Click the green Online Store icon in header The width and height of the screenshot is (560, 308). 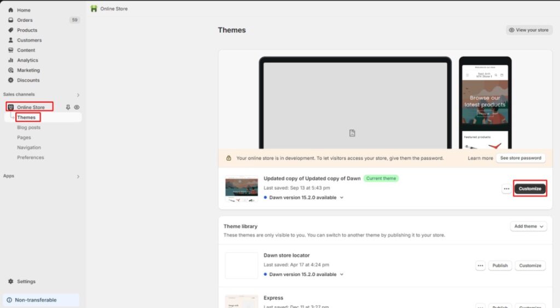click(x=94, y=9)
